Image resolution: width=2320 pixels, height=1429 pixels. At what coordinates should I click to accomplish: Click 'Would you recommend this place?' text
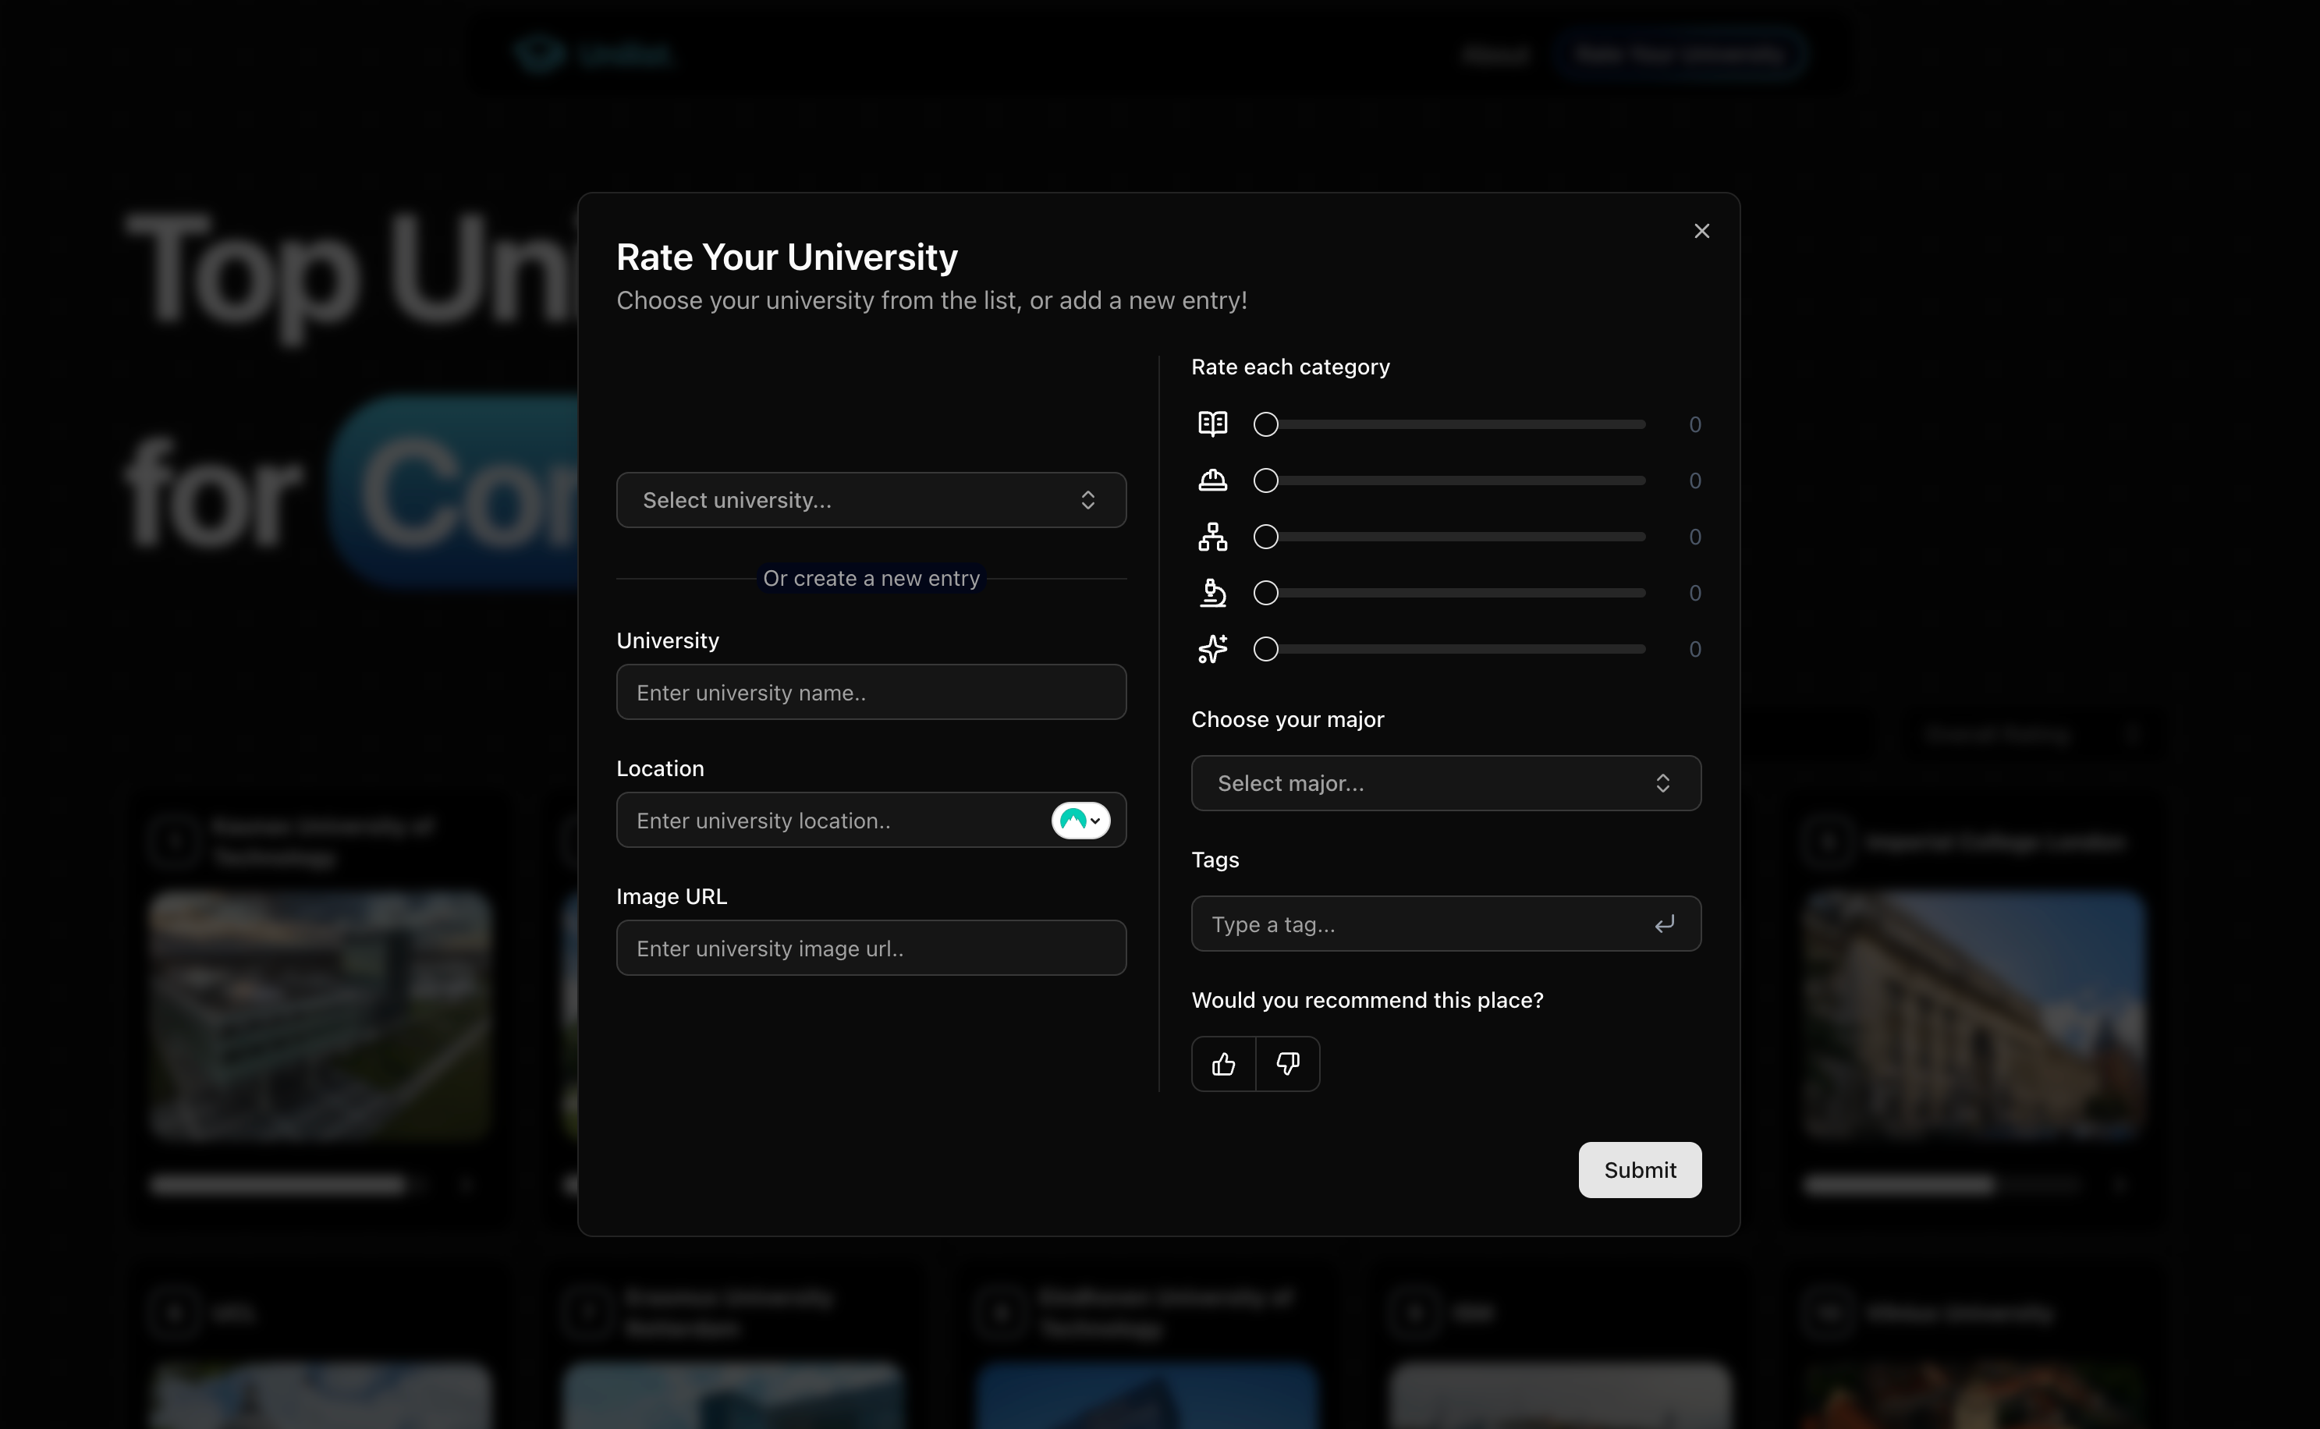pos(1367,1000)
